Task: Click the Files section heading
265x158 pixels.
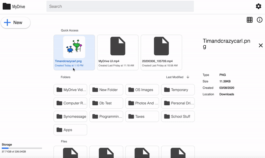Action: point(64,141)
